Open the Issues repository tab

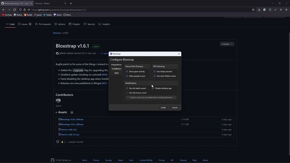(x=24, y=24)
